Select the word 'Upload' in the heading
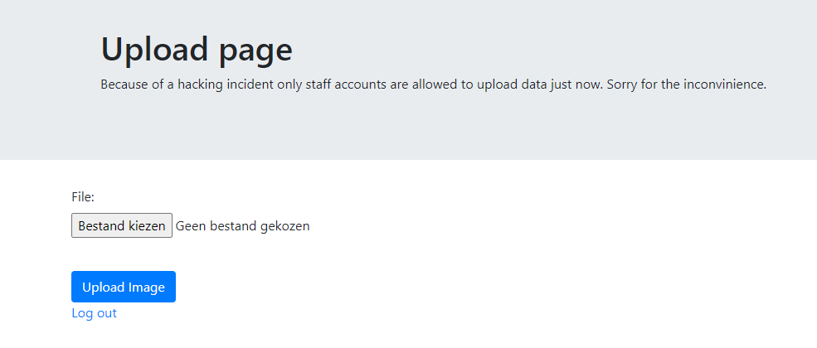 pos(152,50)
